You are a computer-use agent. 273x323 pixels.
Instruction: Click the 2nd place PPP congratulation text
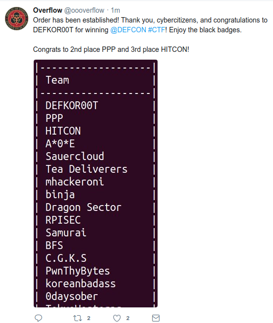coord(111,49)
